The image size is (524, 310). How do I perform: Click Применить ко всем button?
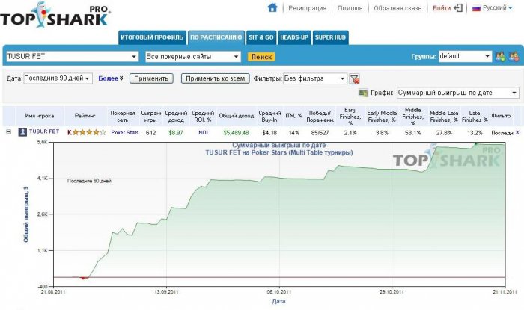pyautogui.click(x=216, y=78)
